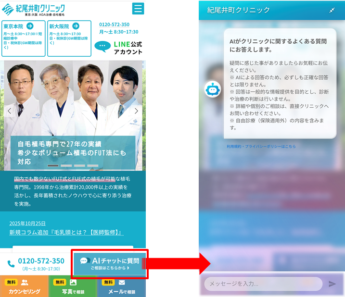This screenshot has width=345, height=297.
Task: Click the chatbot robot avatar
Action: click(x=212, y=89)
